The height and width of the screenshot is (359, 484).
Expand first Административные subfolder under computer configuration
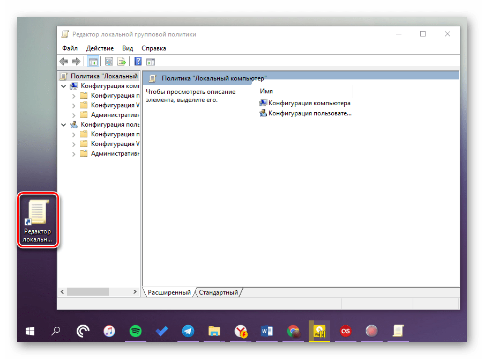click(x=74, y=115)
